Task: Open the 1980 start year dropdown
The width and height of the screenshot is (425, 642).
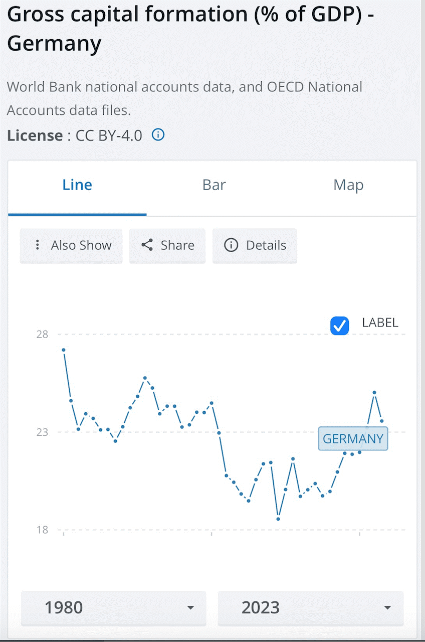Action: 113,608
